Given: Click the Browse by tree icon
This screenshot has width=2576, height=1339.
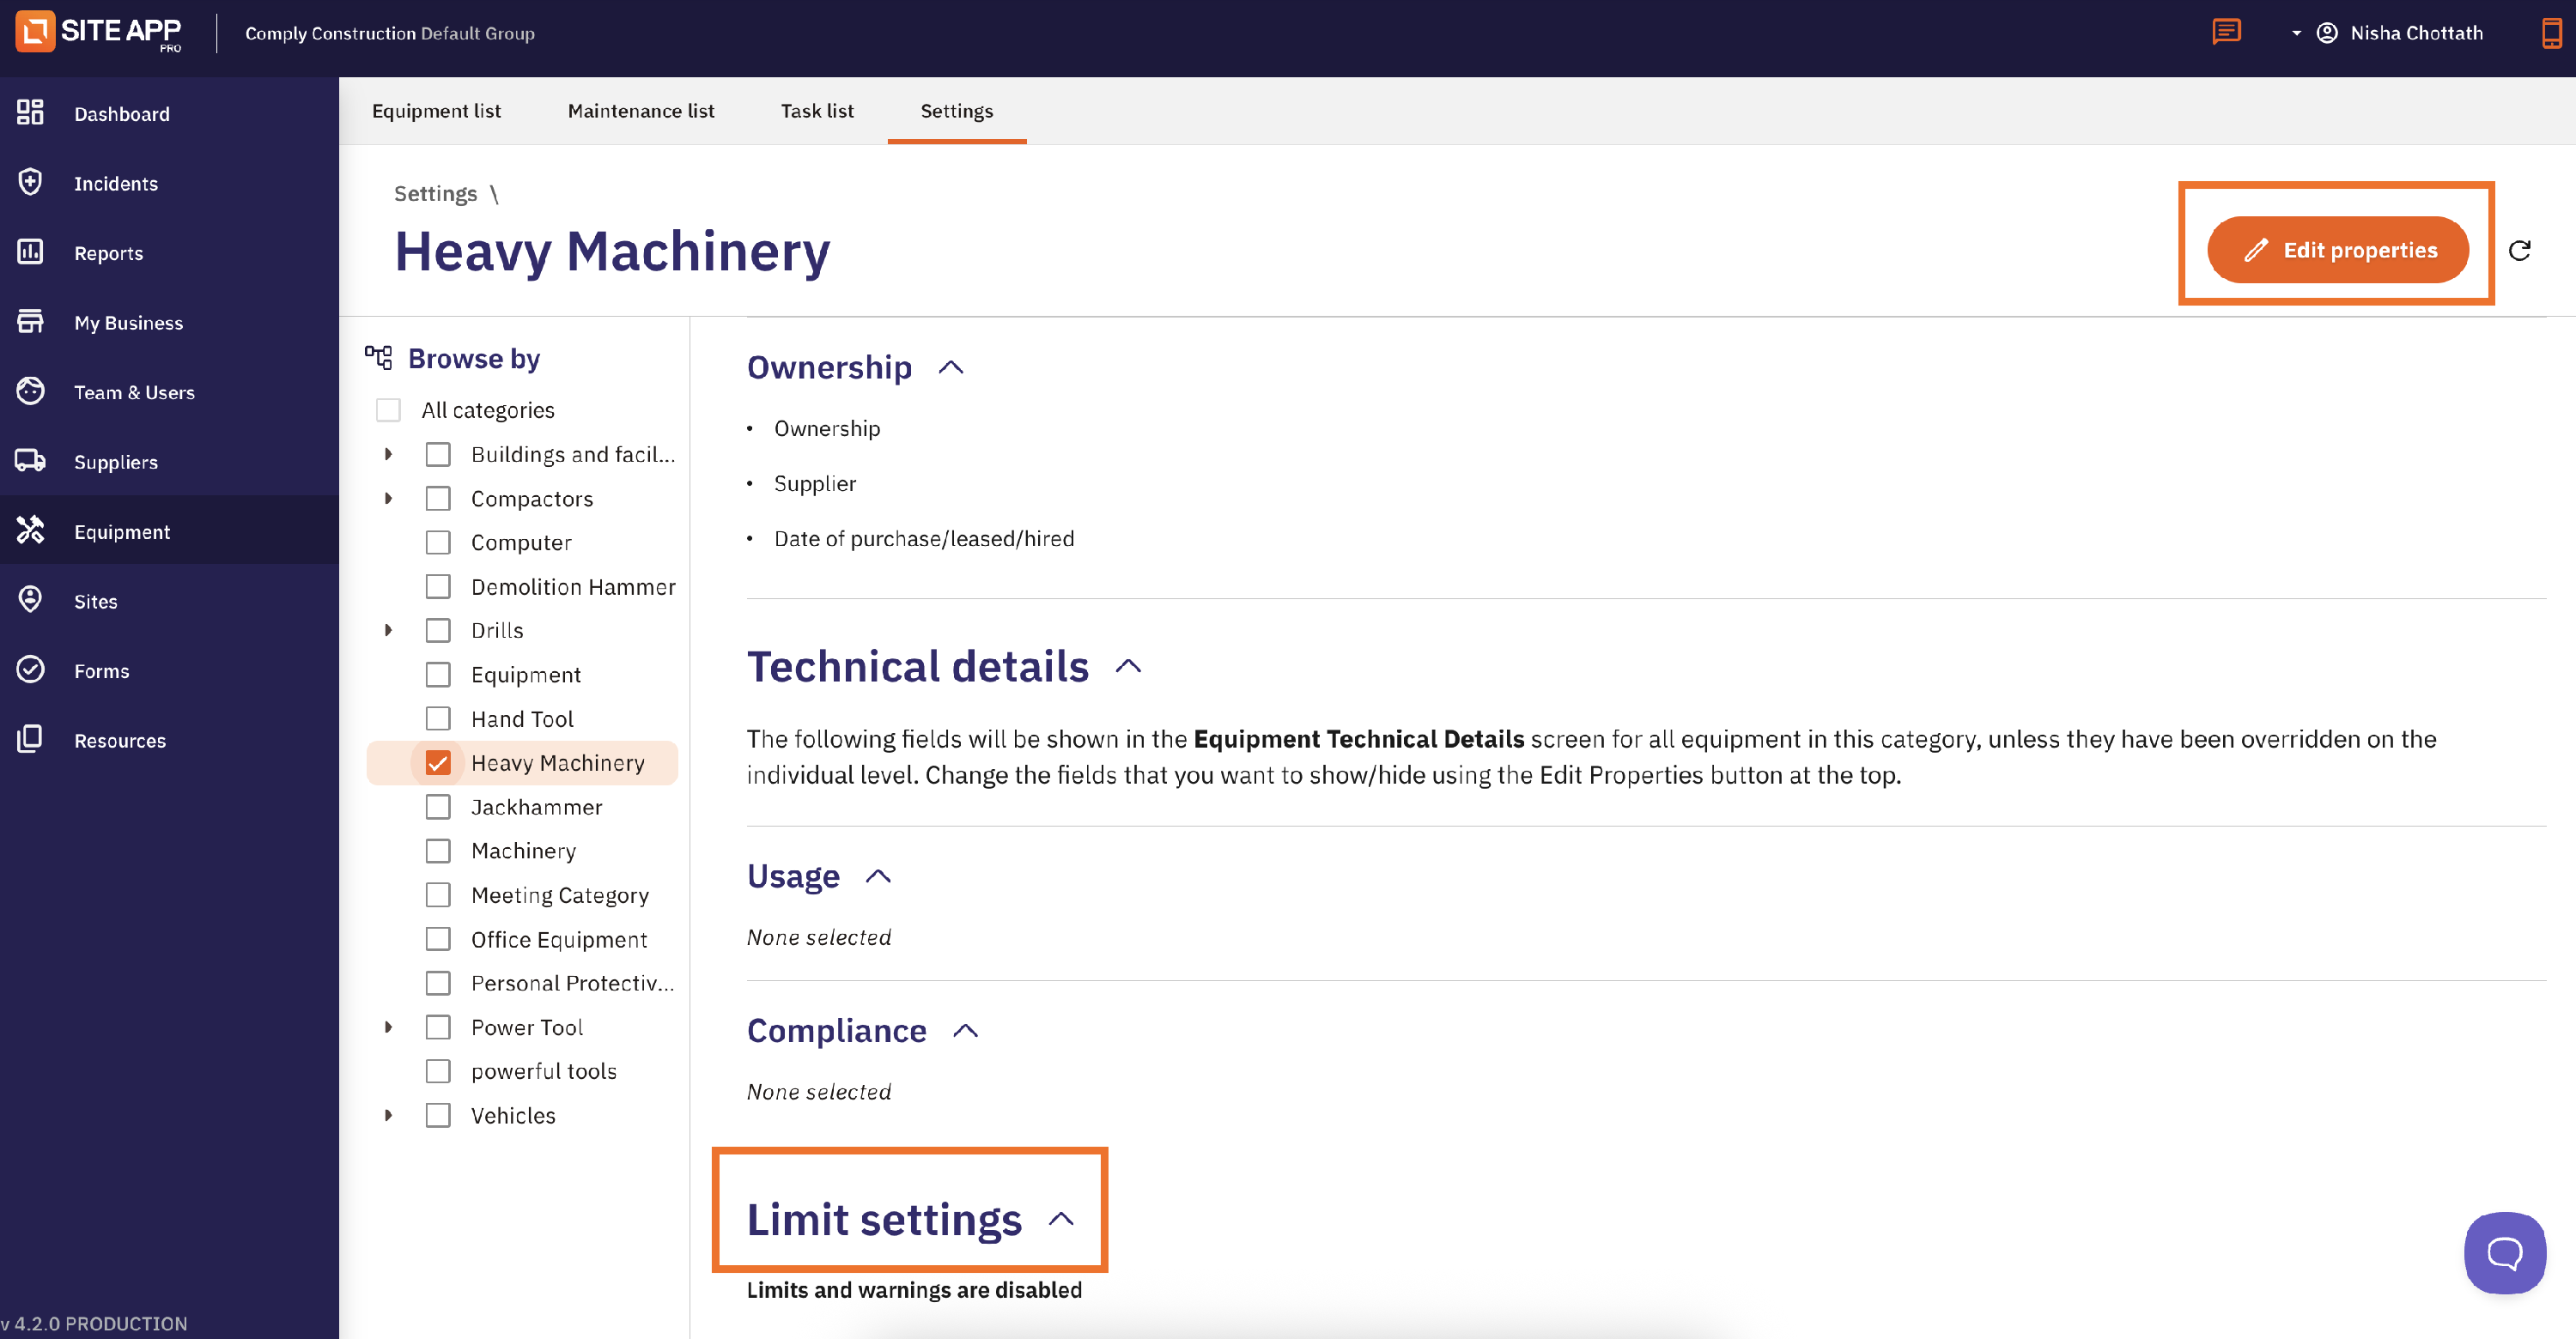Looking at the screenshot, I should 378,358.
